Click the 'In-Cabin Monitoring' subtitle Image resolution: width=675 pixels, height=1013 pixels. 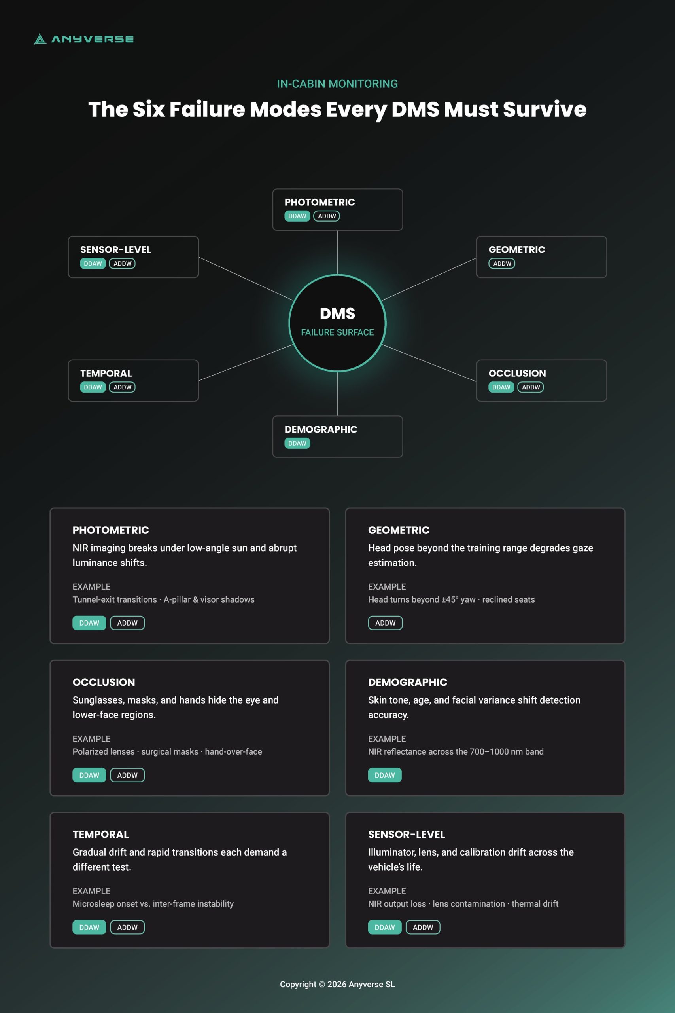tap(338, 83)
